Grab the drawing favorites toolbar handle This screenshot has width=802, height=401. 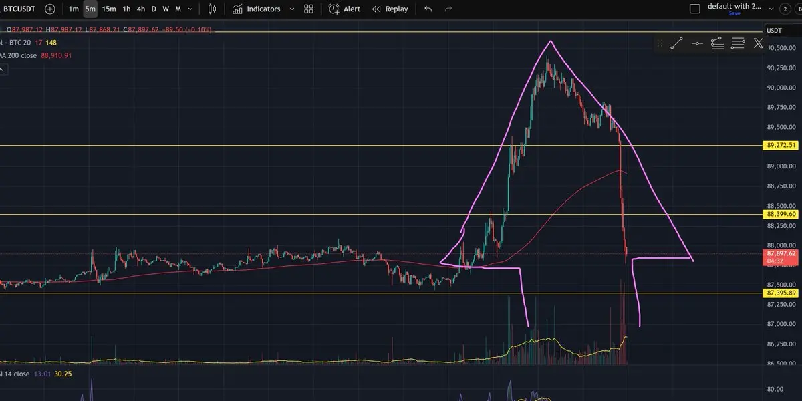660,43
